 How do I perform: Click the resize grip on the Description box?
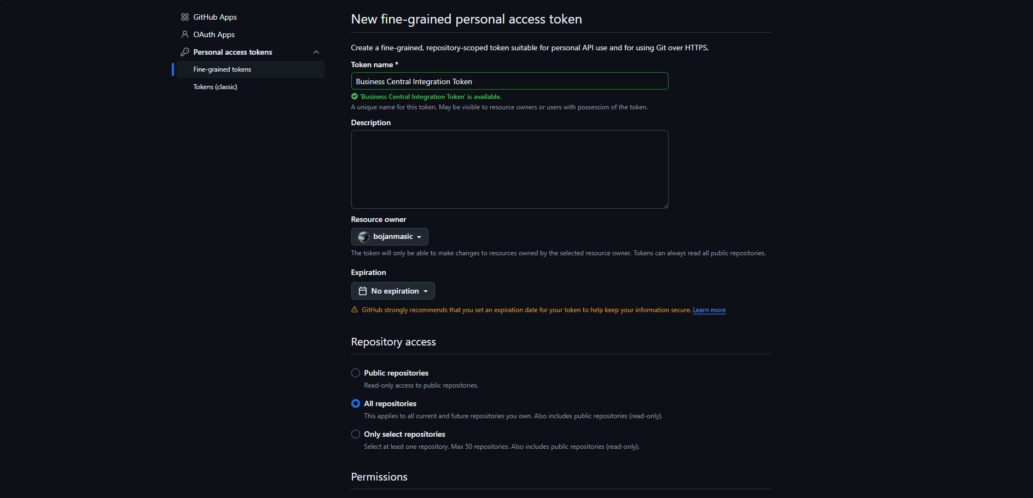(x=665, y=206)
